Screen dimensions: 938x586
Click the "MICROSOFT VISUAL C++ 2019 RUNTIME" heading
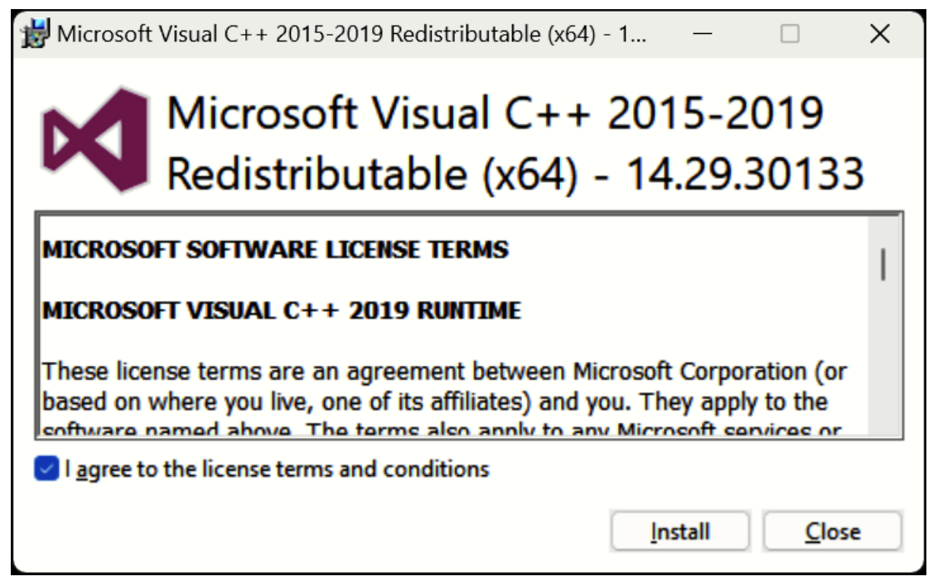(282, 310)
